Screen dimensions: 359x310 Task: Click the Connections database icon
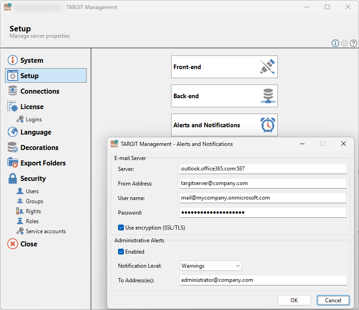[x=13, y=91]
